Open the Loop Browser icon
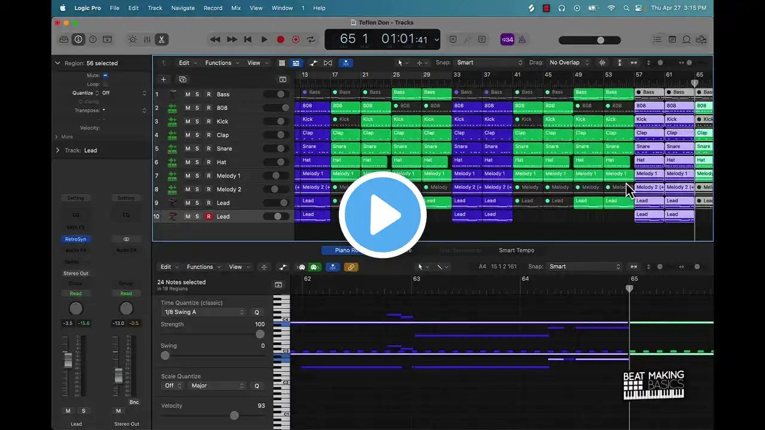Screen dimensions: 765x430 pos(687,39)
